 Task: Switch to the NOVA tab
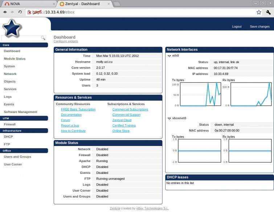point(28,4)
